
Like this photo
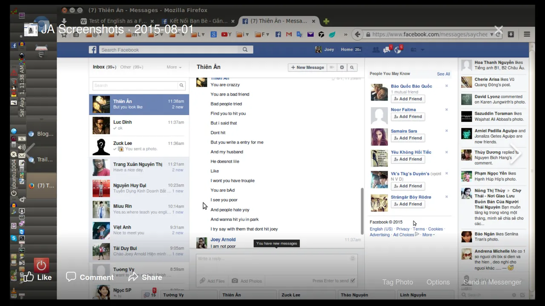(37, 277)
